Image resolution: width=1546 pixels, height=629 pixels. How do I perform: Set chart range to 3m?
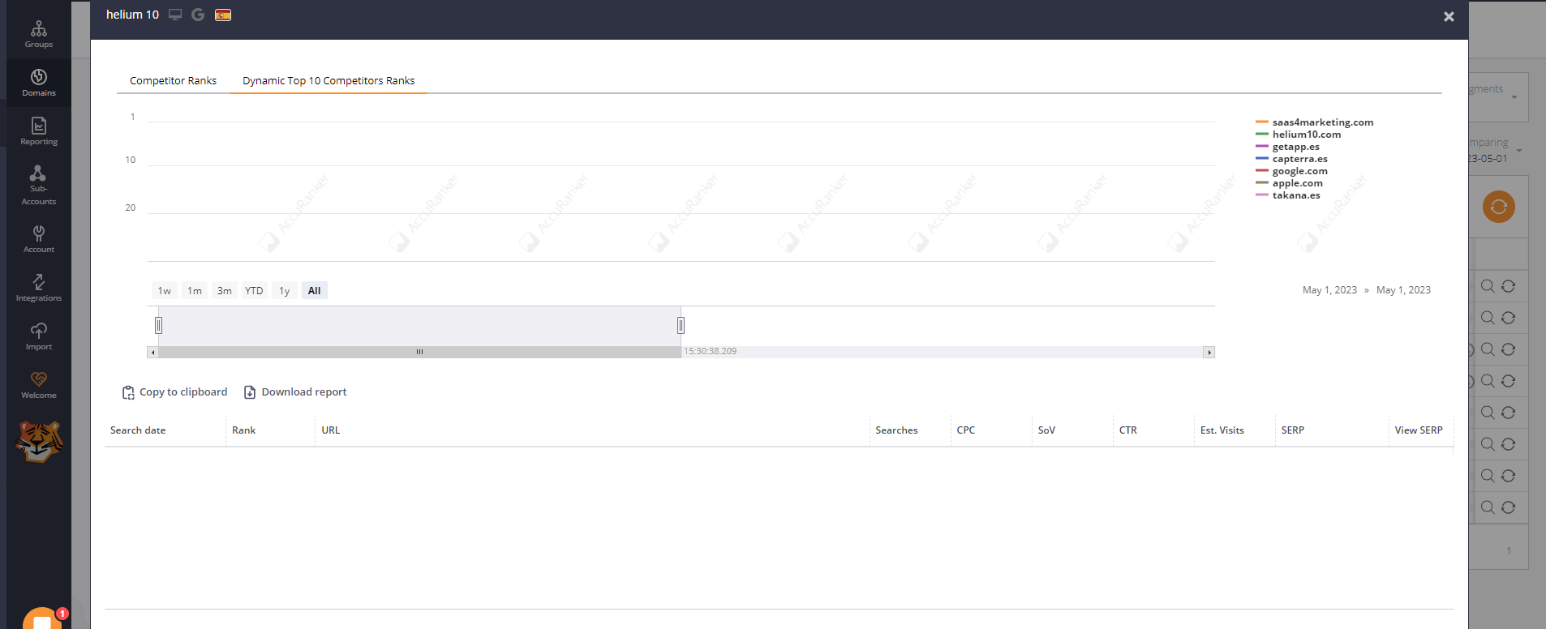click(225, 290)
